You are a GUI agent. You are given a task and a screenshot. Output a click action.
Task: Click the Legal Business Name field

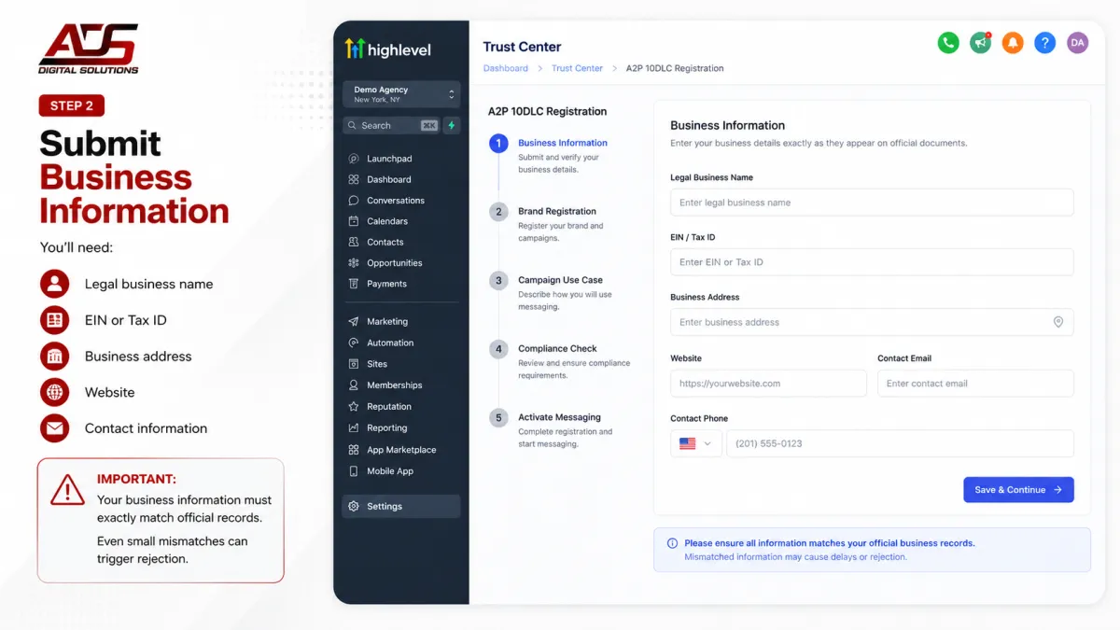[872, 203]
